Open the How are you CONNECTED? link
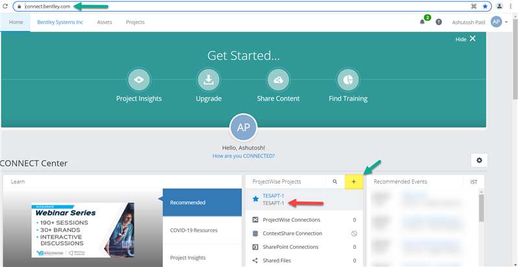 pos(244,156)
